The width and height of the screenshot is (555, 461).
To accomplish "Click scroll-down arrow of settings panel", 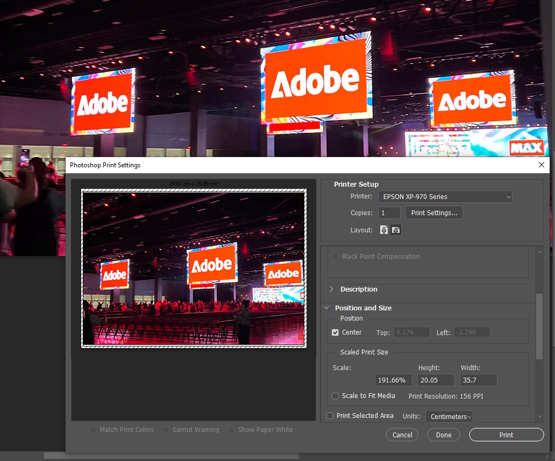I will click(540, 416).
